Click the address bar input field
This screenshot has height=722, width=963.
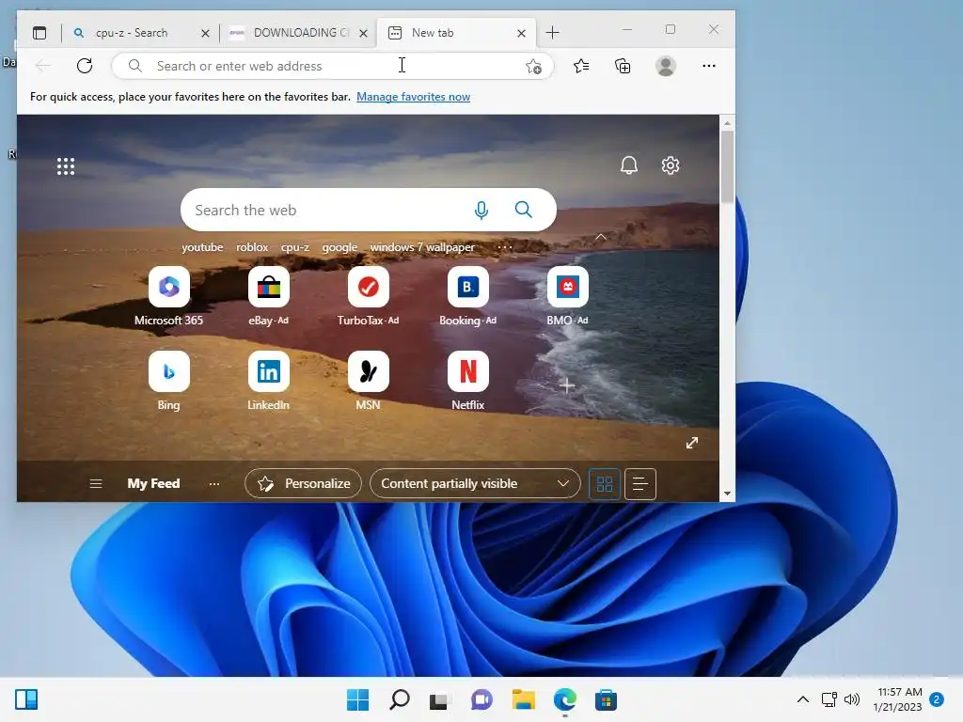[x=332, y=66]
